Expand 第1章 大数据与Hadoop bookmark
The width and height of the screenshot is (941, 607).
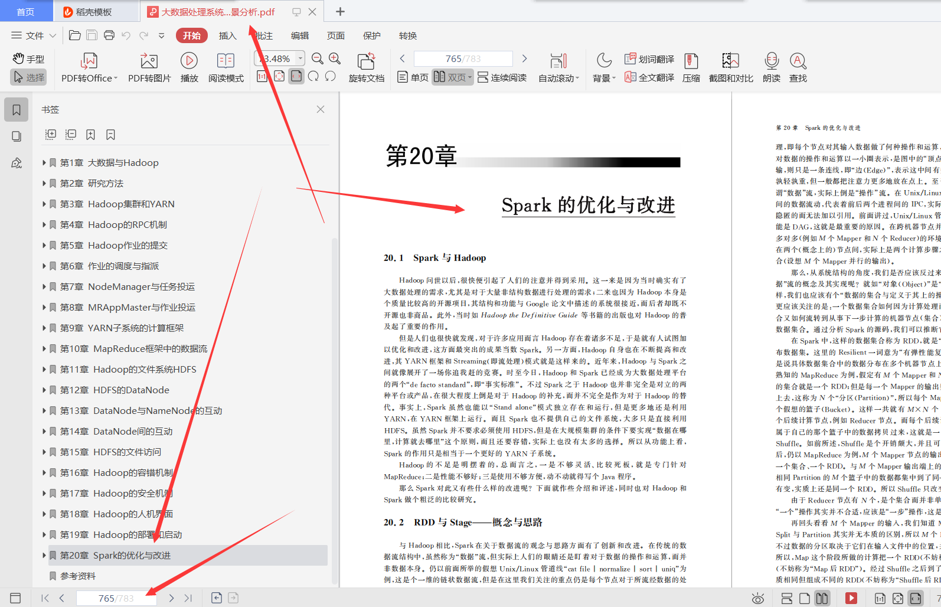[44, 162]
